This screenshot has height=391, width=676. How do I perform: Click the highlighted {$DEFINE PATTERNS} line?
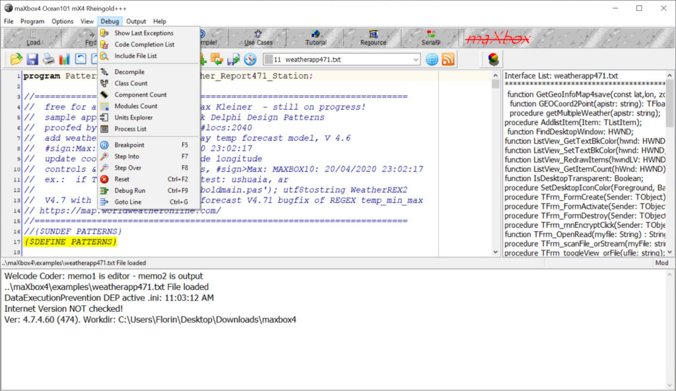tap(70, 242)
